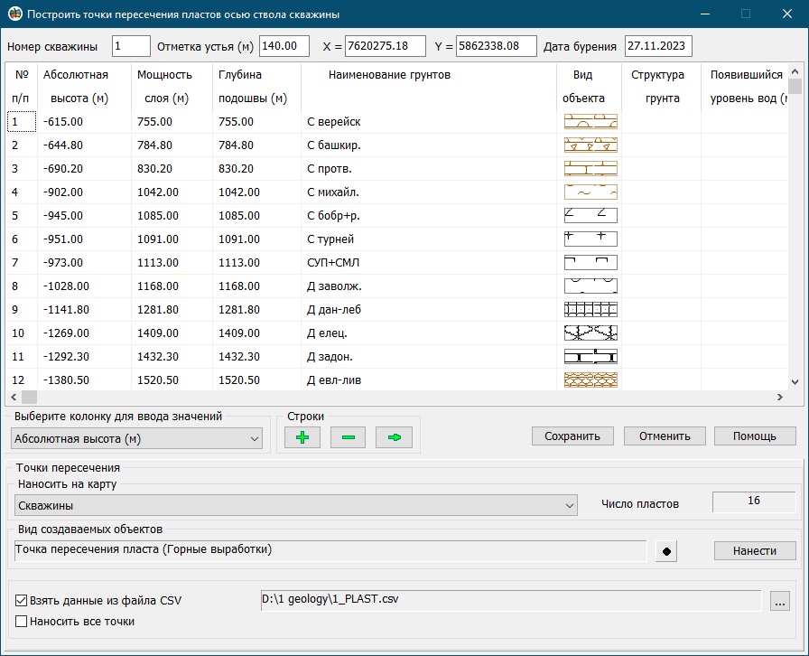Click the red minus icon to remove a row
The image size is (809, 656).
click(x=348, y=437)
